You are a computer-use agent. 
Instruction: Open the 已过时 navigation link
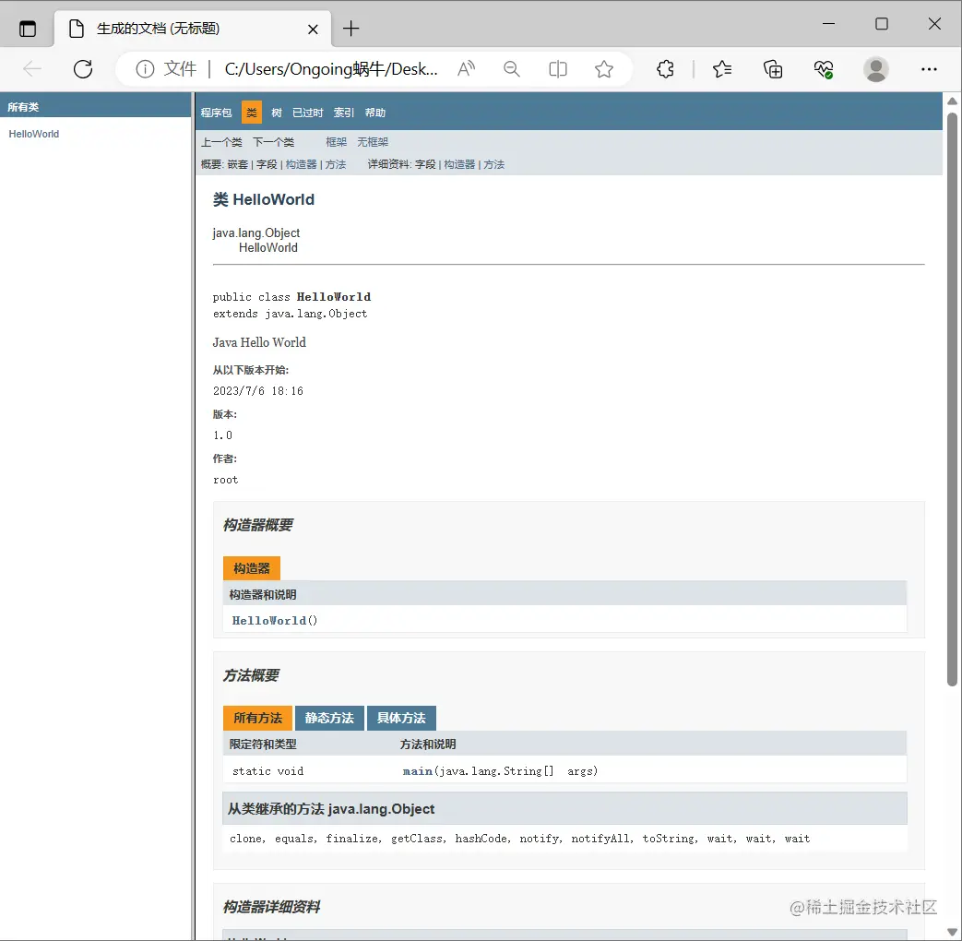click(307, 113)
